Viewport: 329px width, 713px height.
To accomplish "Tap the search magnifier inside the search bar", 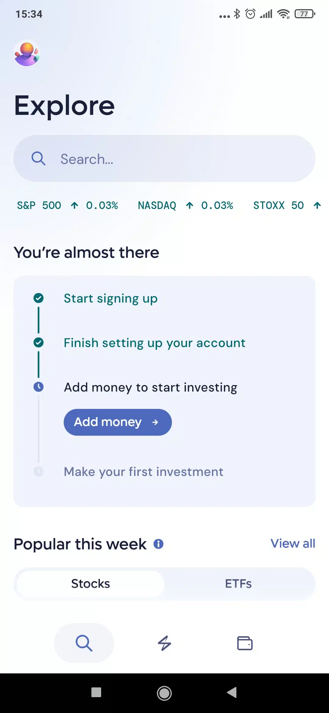I will pyautogui.click(x=39, y=158).
